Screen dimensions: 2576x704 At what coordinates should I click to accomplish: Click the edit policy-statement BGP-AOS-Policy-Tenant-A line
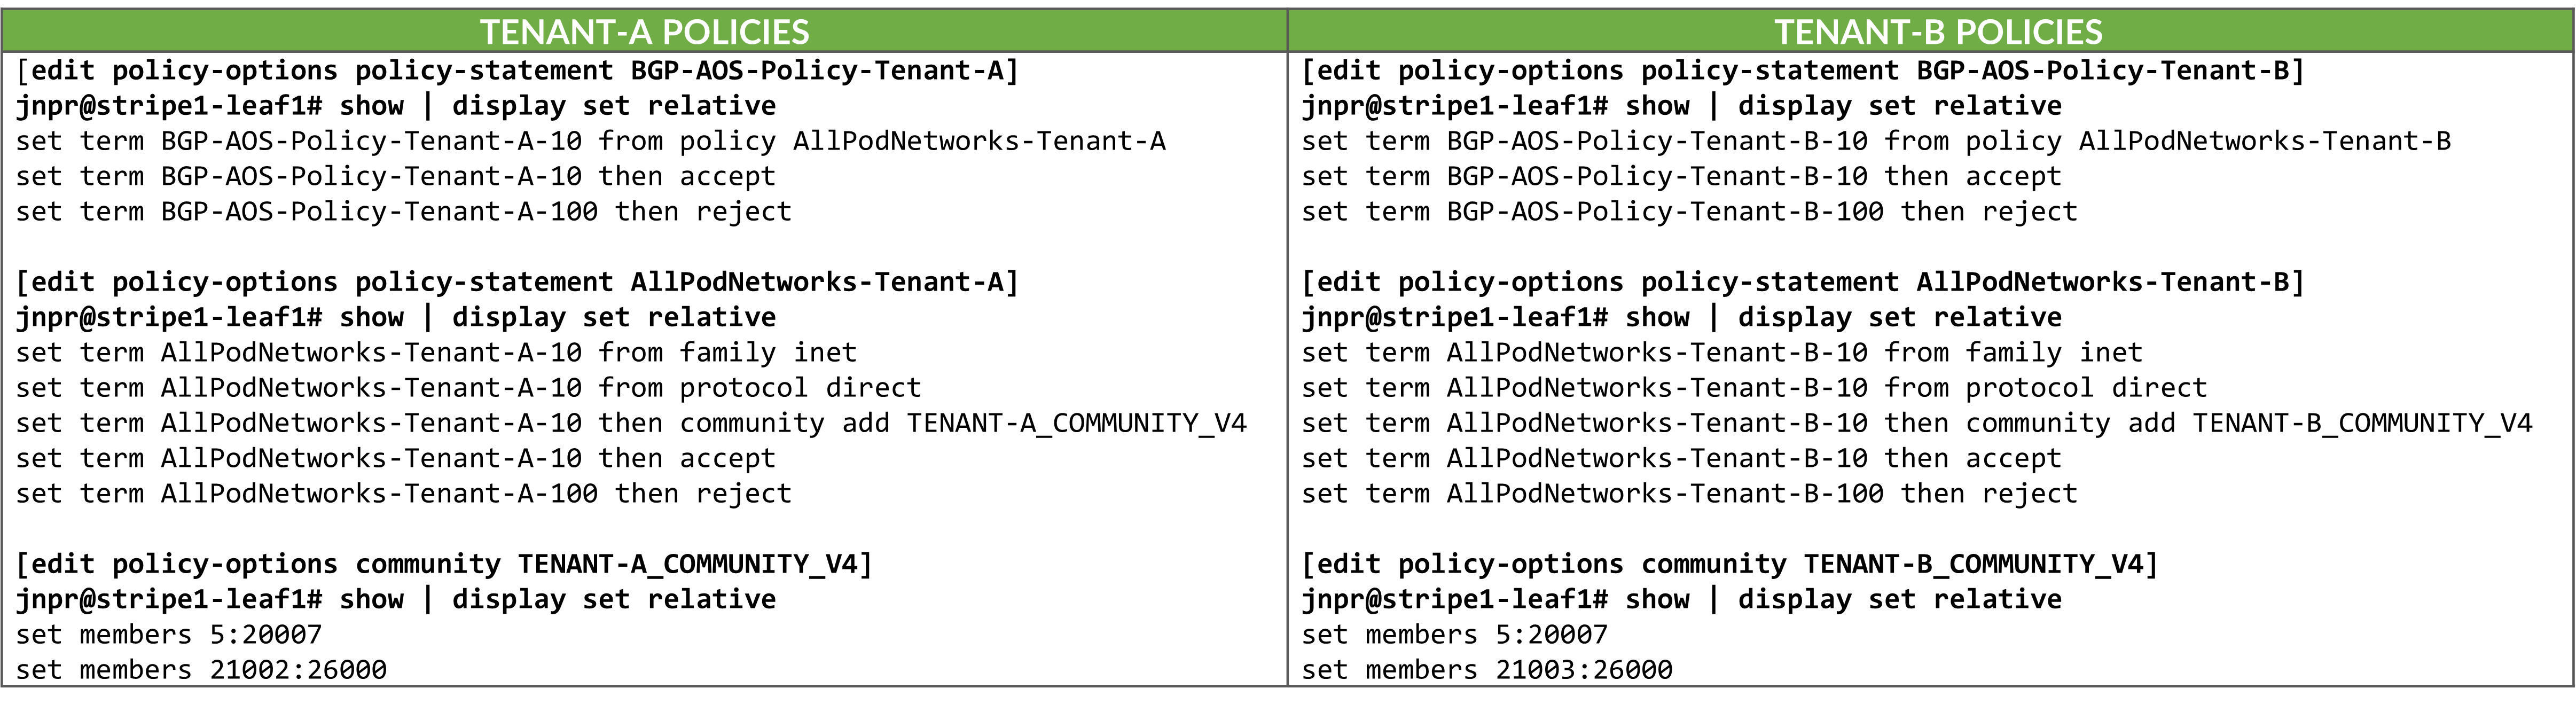coord(517,71)
